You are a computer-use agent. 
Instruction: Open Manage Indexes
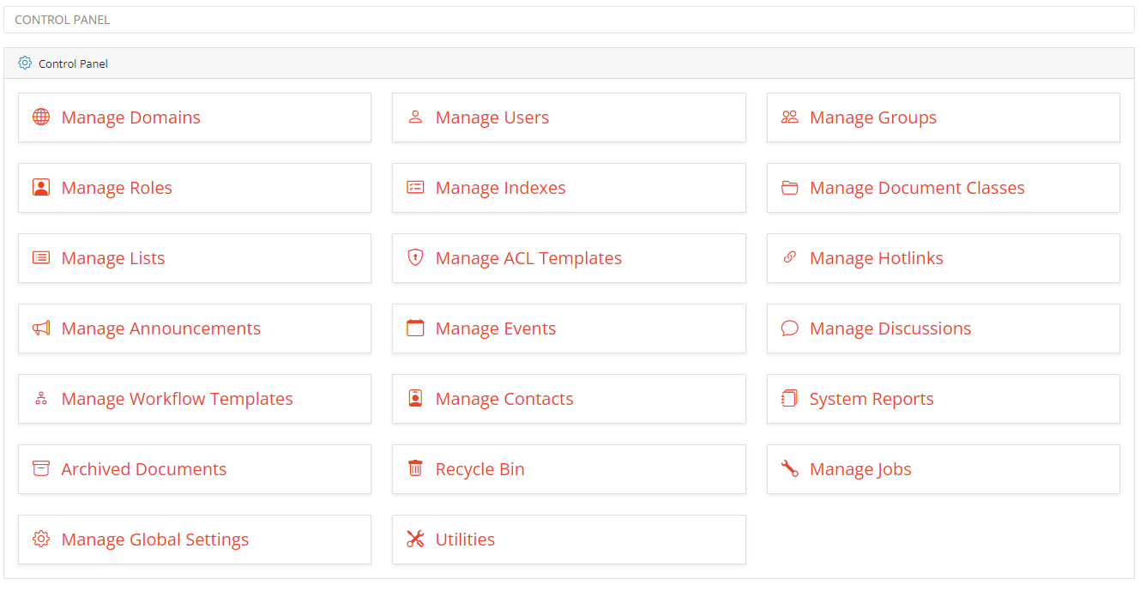(501, 187)
